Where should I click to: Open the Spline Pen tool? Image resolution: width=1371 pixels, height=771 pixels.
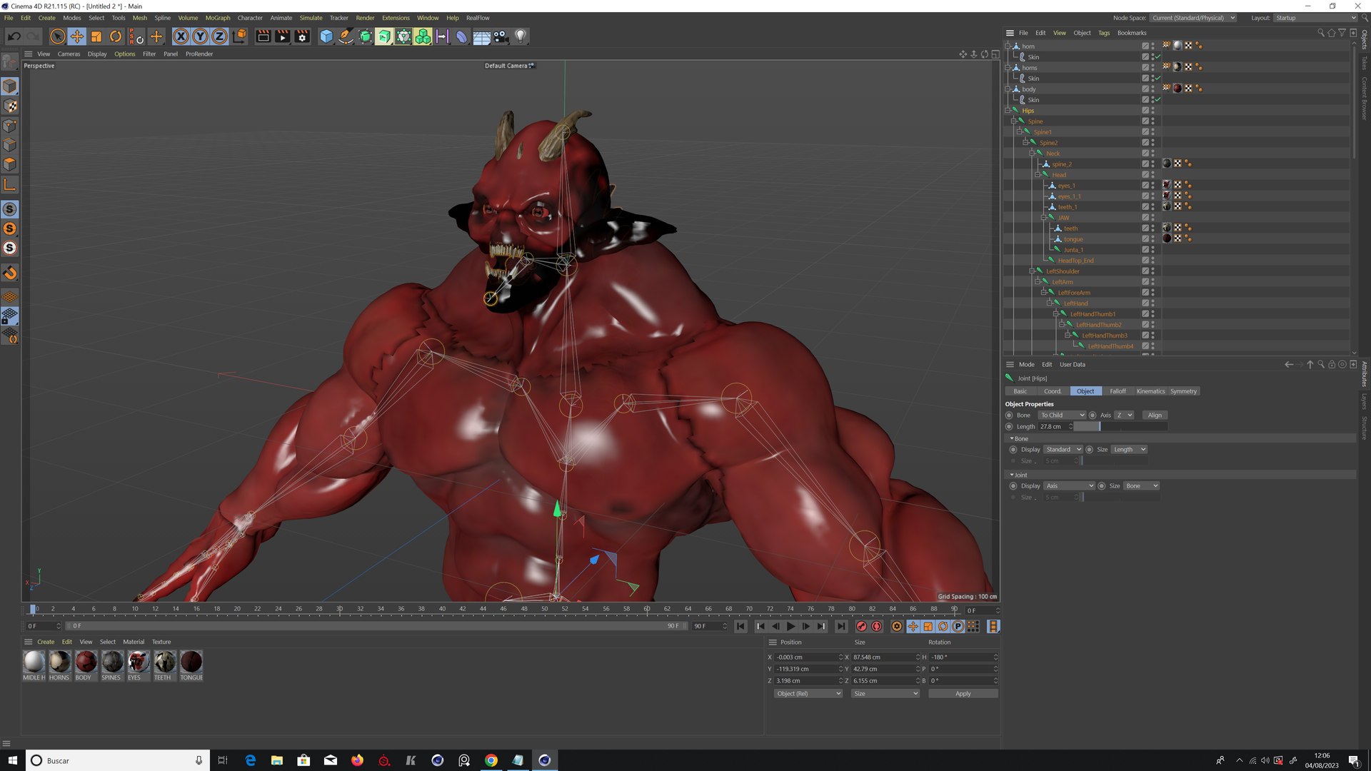(x=346, y=36)
